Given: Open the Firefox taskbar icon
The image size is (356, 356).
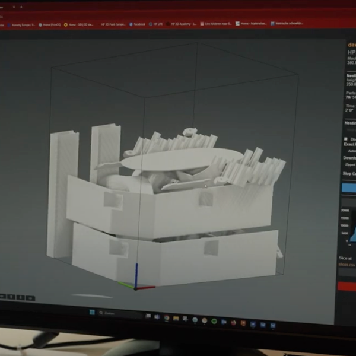Looking at the screenshot, I should click(233, 323).
